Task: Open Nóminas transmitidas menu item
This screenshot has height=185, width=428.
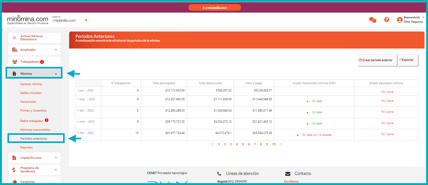Action: [x=35, y=130]
